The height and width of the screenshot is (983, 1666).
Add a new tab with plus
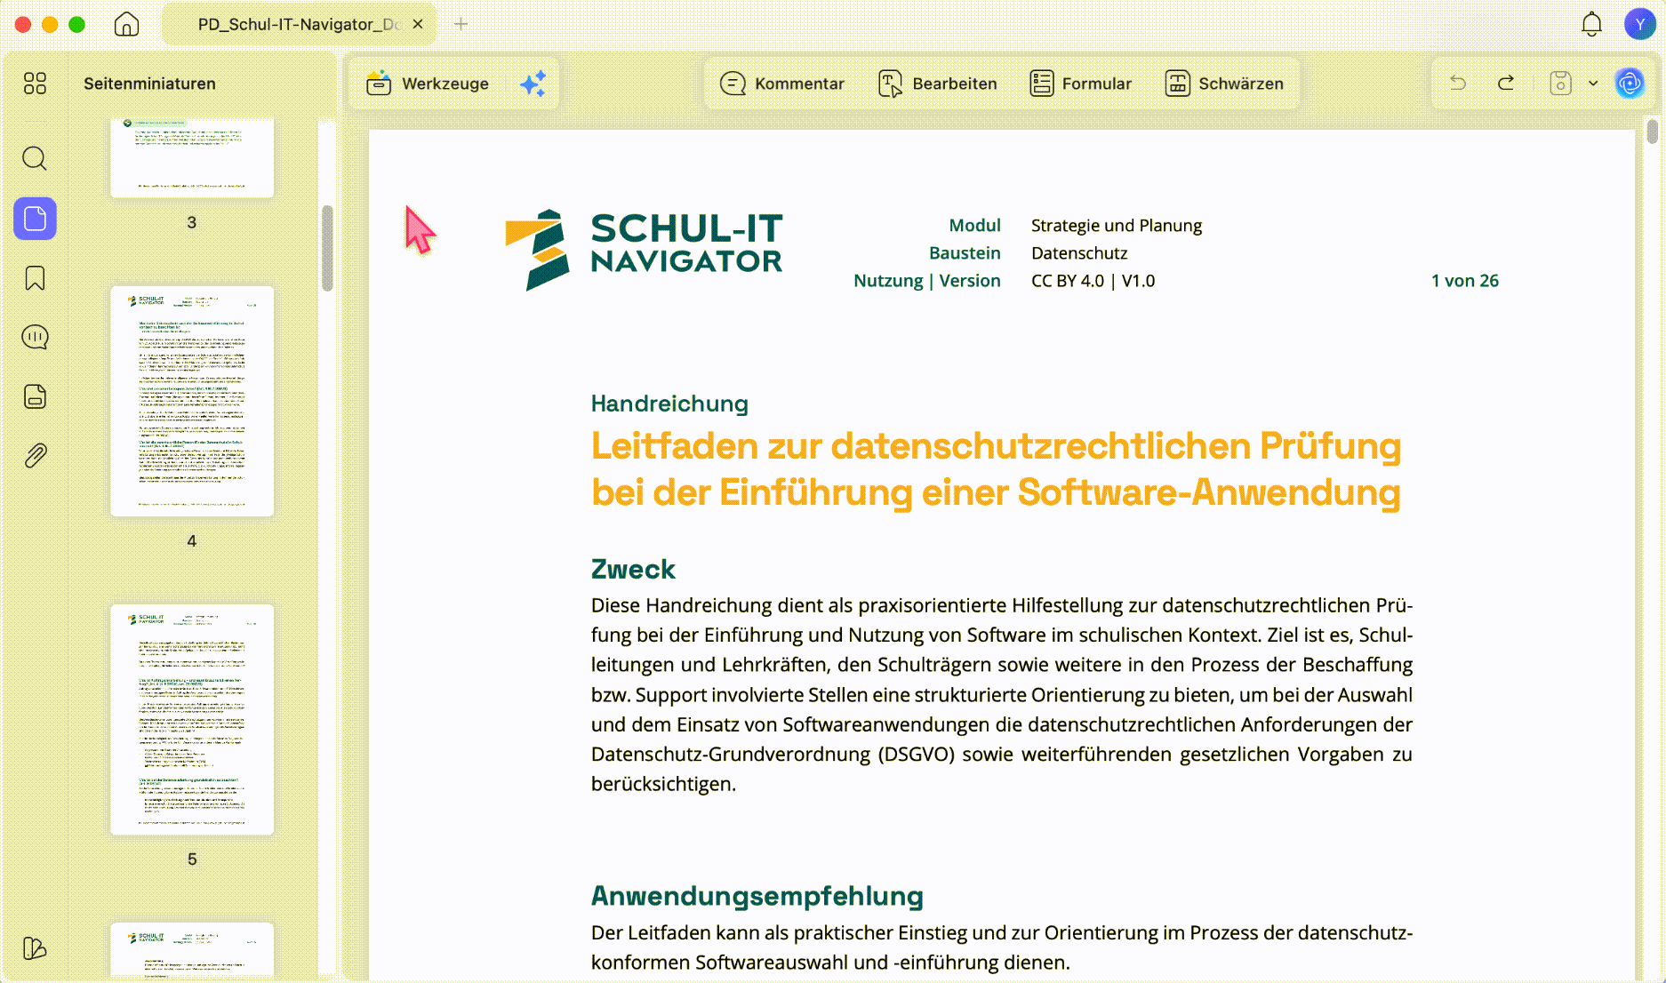(x=461, y=24)
